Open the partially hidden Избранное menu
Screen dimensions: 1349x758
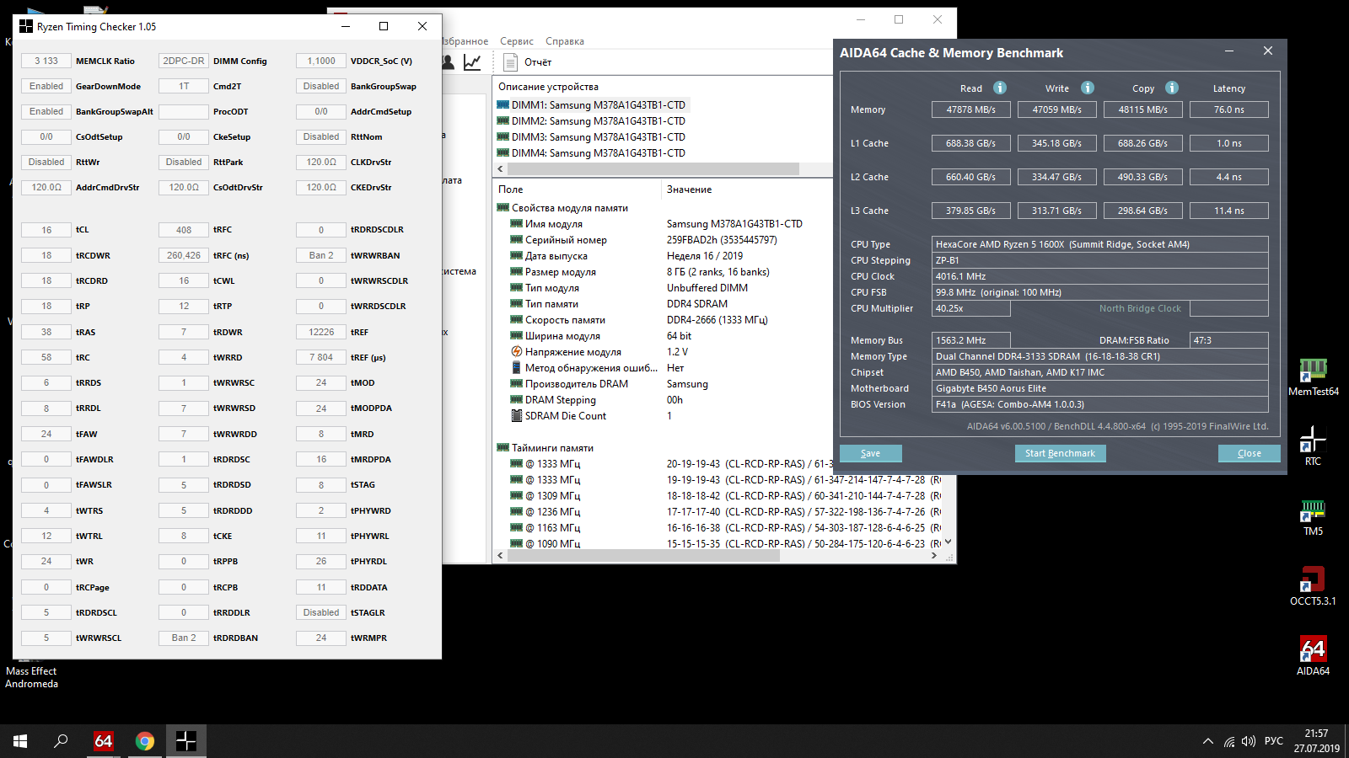click(465, 41)
